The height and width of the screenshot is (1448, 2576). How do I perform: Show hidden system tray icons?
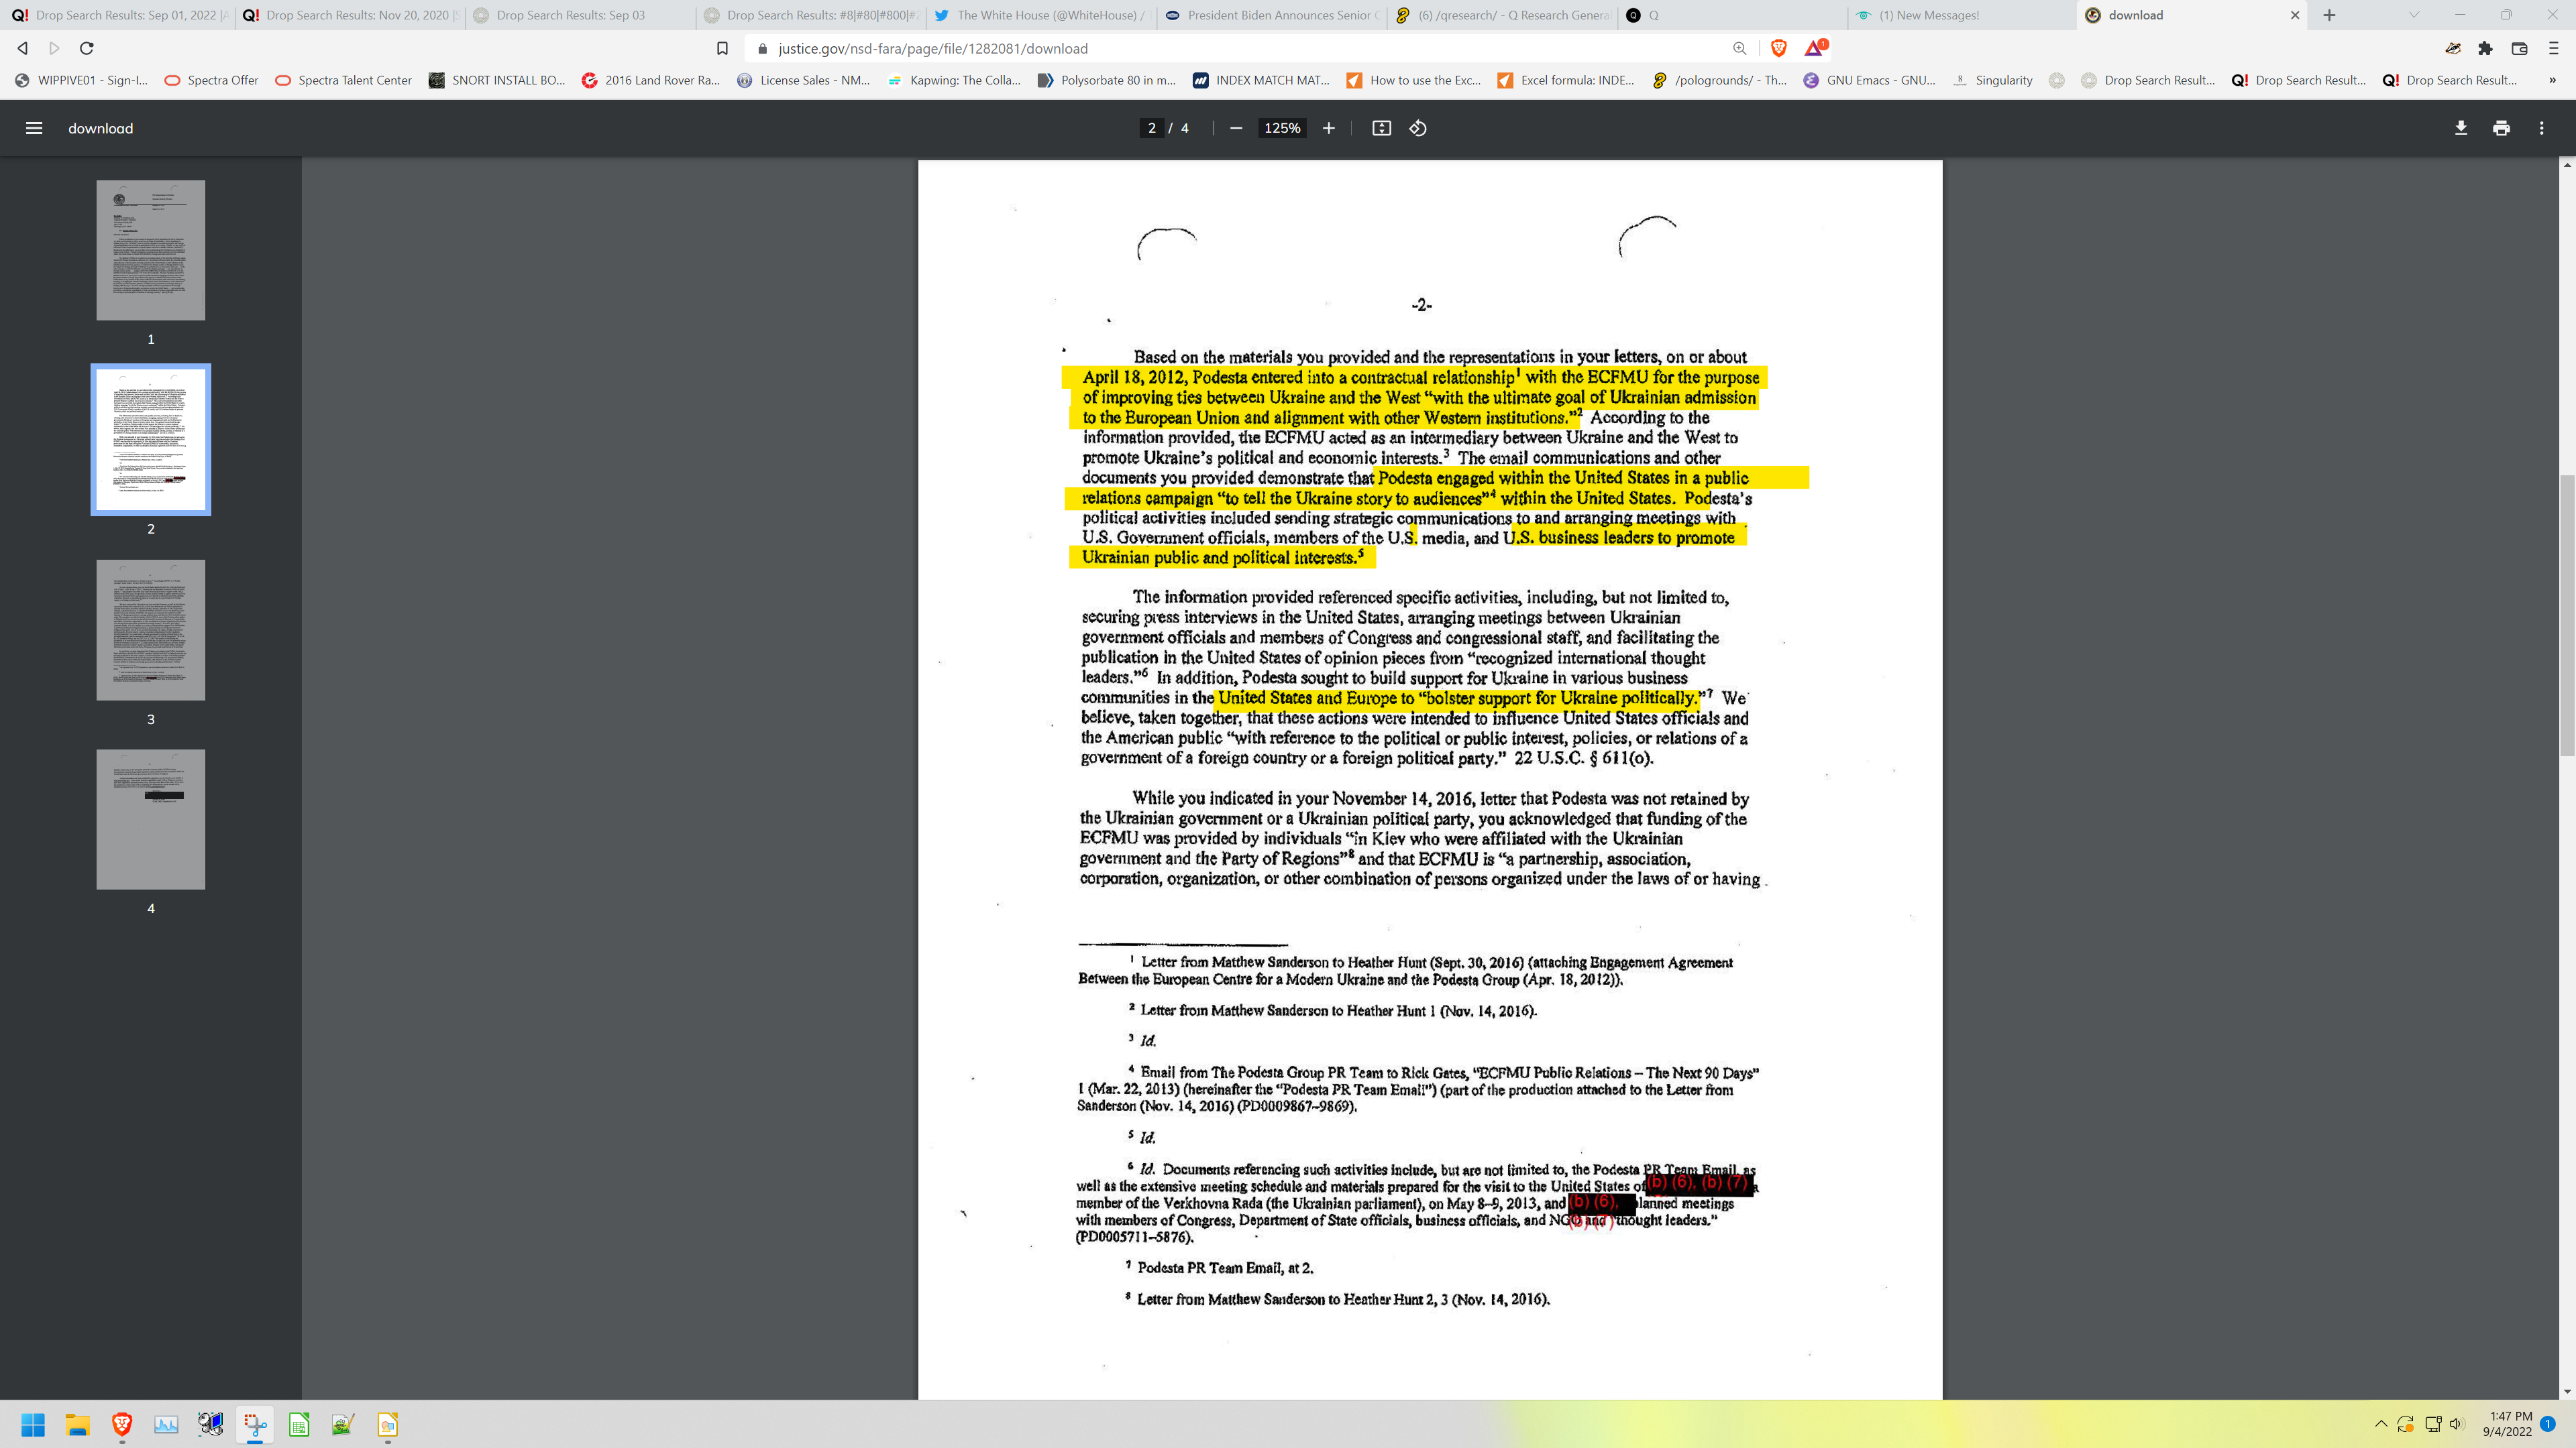click(2381, 1424)
